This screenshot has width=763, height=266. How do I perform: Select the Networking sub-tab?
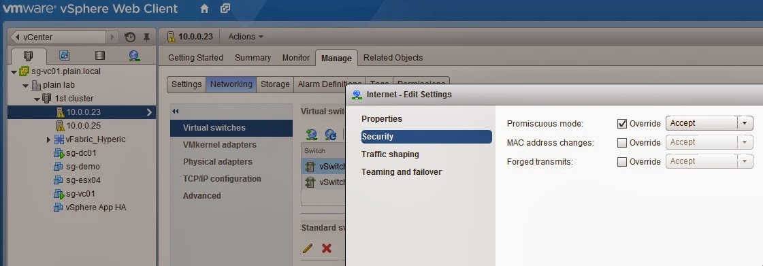point(231,84)
